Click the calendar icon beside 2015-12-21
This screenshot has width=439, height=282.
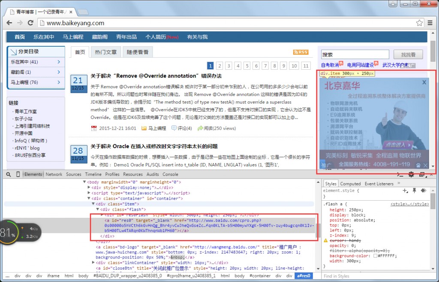click(94, 128)
